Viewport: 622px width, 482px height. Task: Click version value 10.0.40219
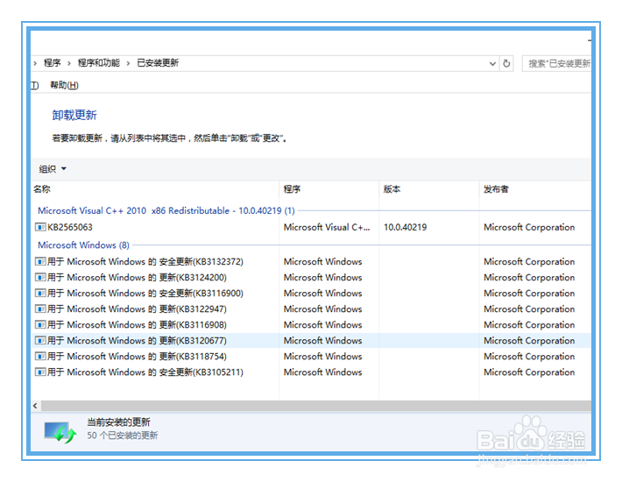[x=405, y=227]
